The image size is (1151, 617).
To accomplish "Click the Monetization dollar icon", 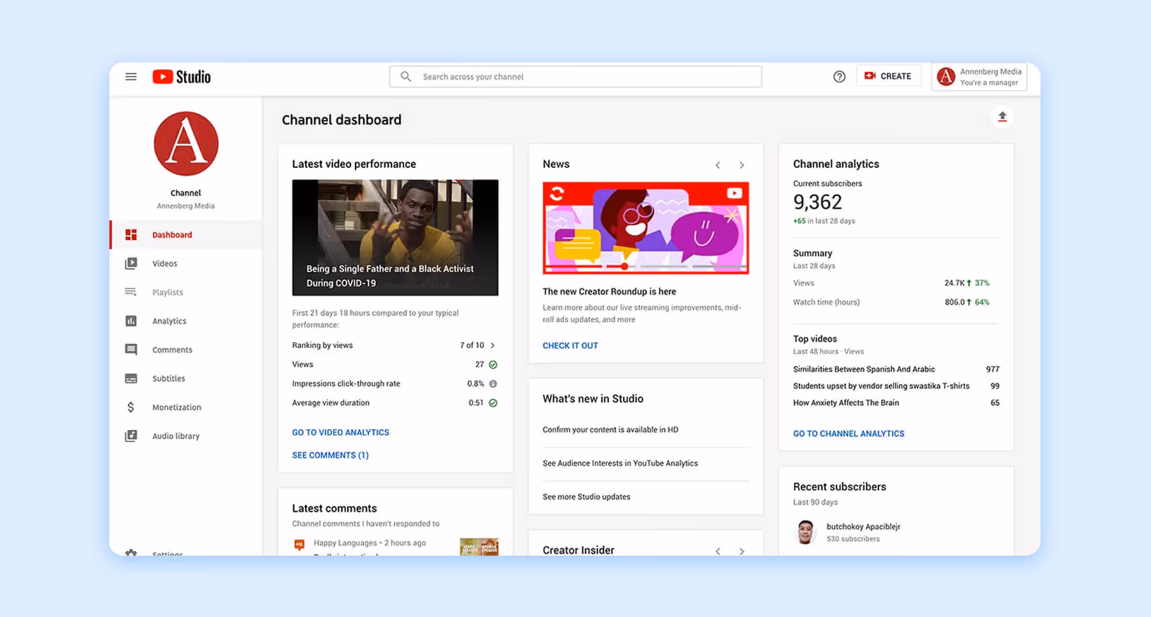I will [131, 407].
